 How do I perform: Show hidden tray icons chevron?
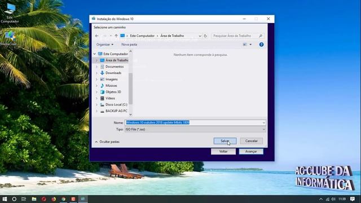click(x=321, y=199)
